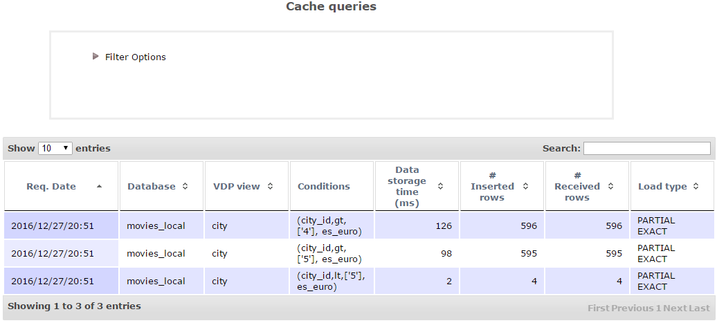Sort by # Received rows column
The image size is (717, 323).
[587, 186]
